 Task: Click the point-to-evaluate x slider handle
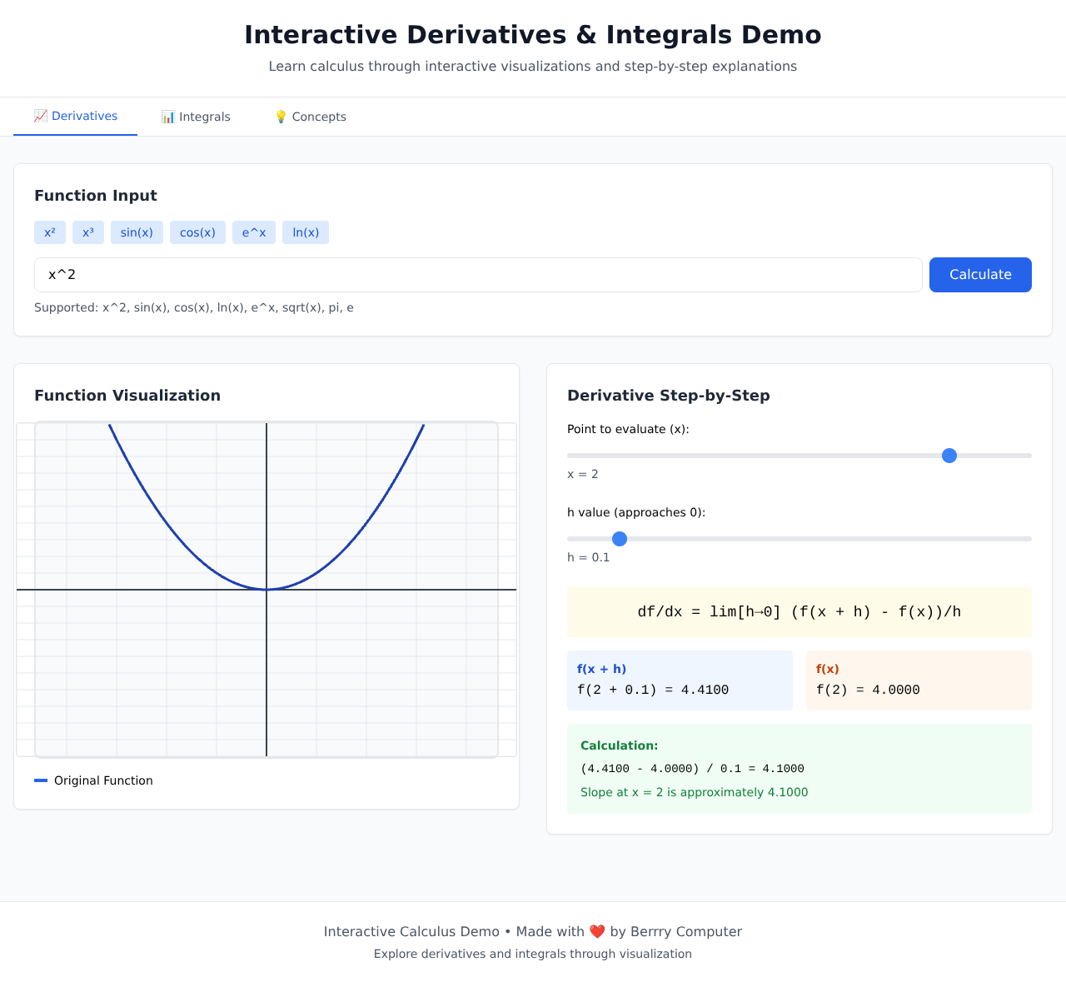click(x=949, y=456)
